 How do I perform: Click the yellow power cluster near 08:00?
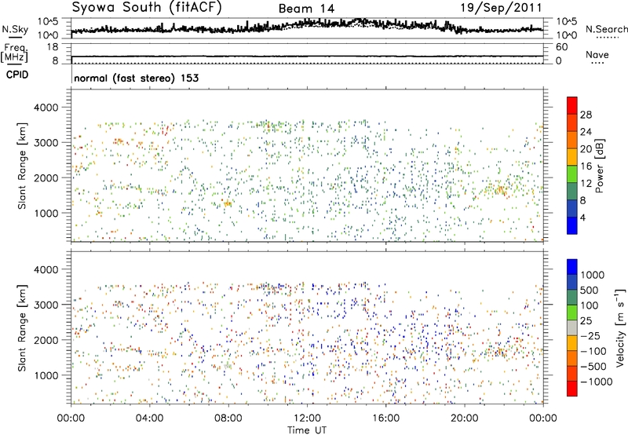pos(227,204)
